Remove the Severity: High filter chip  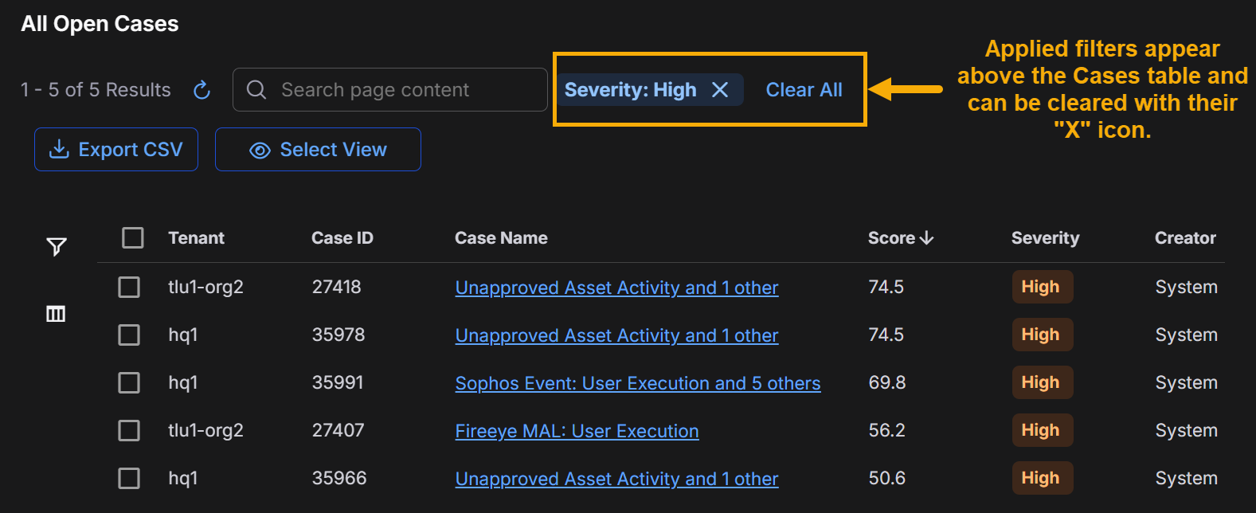(x=720, y=90)
